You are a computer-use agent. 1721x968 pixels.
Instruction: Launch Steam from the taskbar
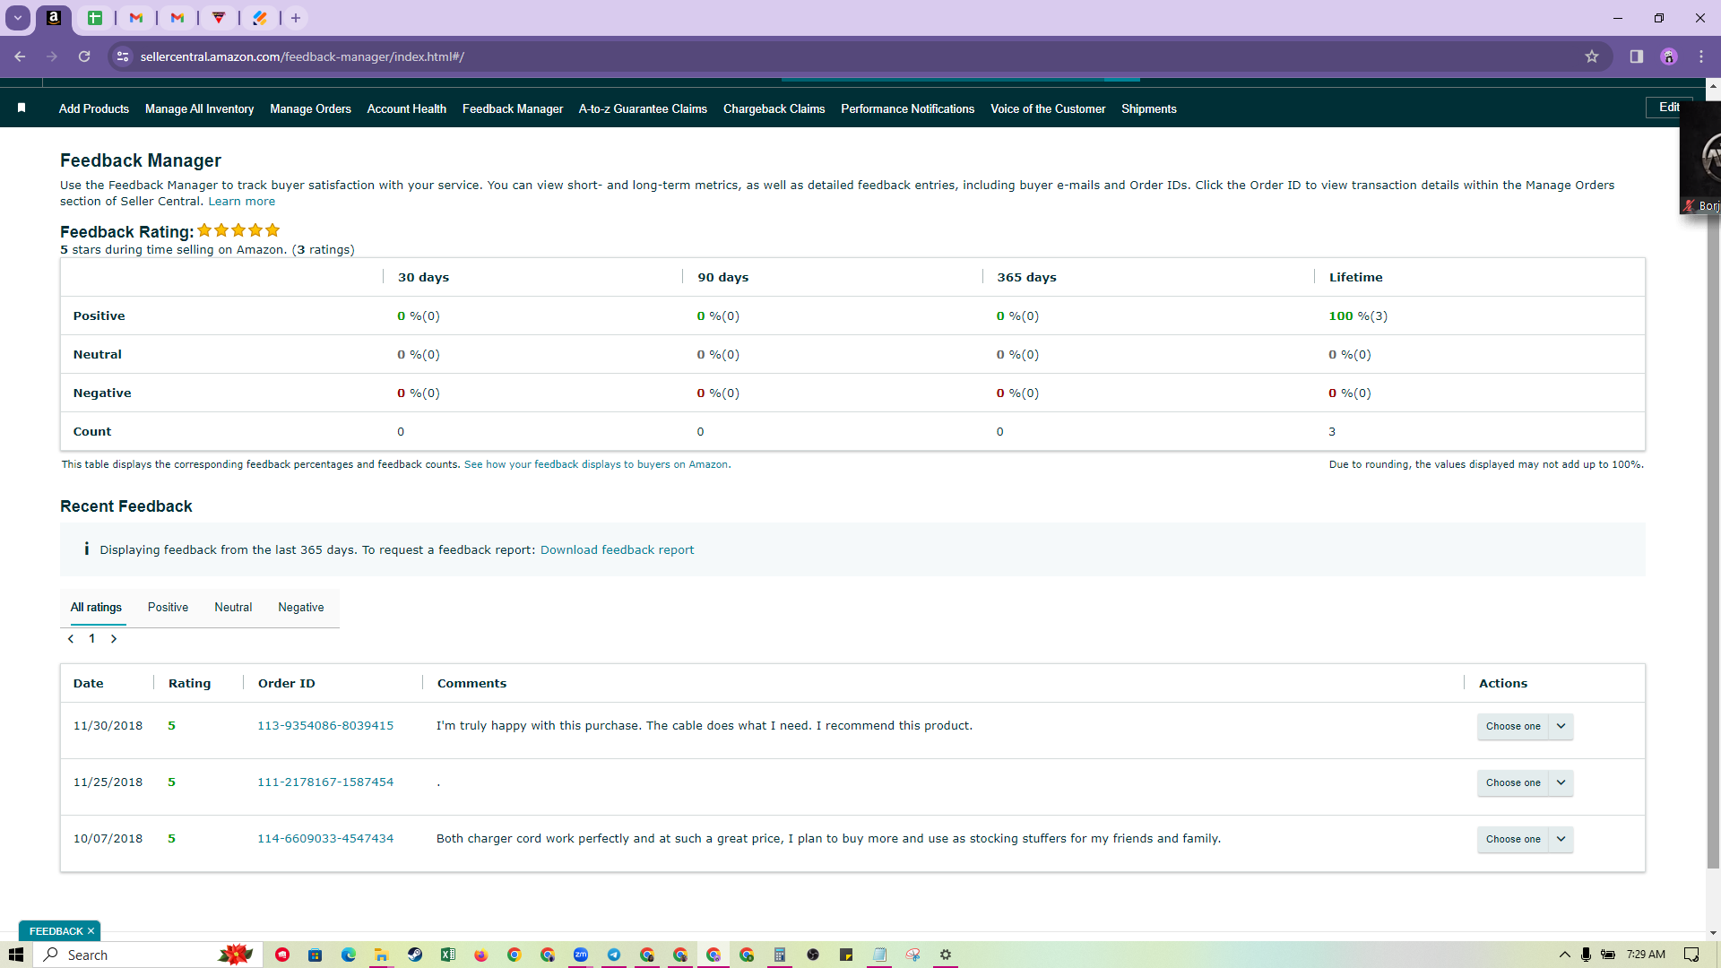pos(415,955)
